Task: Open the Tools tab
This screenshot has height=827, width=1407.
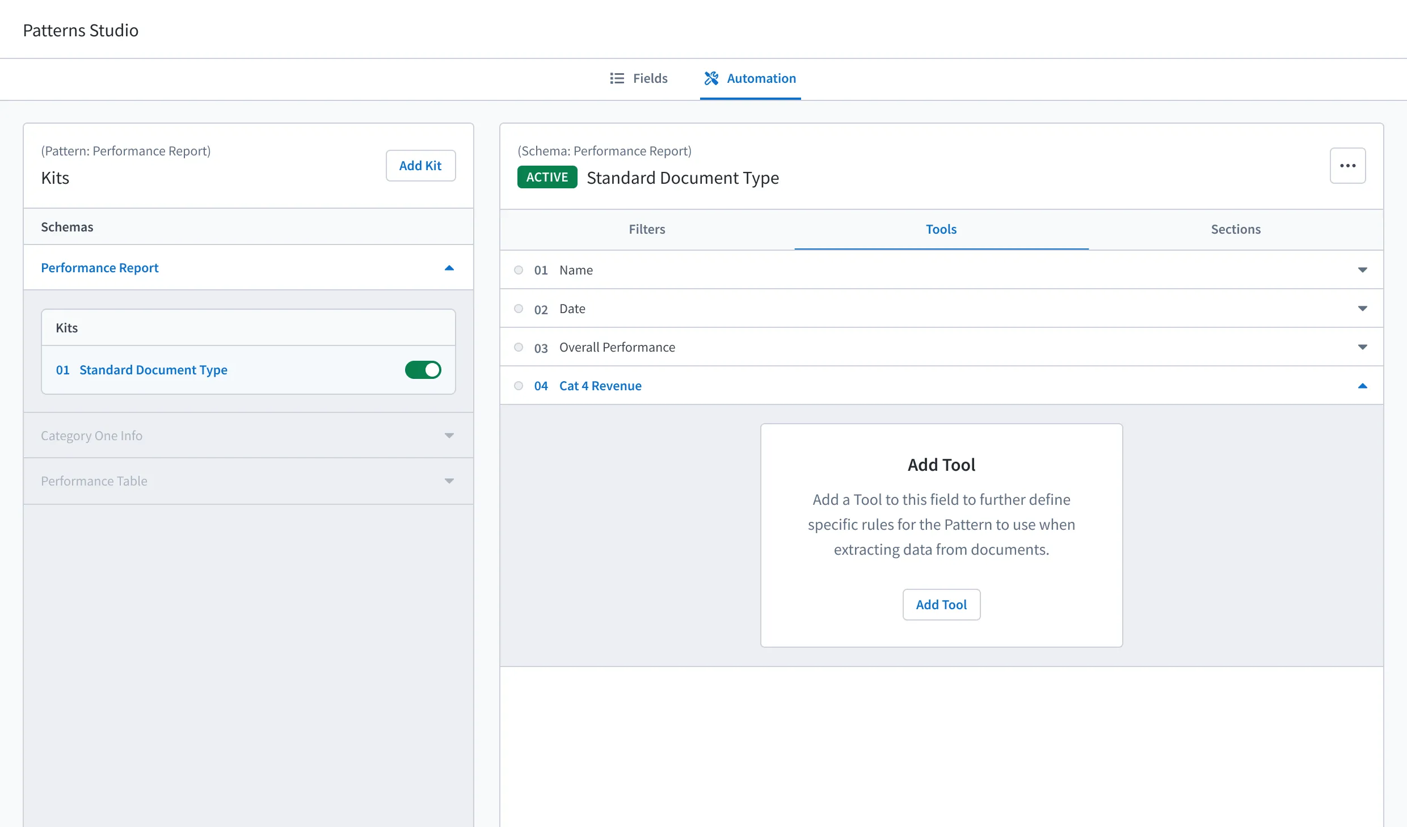Action: [941, 229]
